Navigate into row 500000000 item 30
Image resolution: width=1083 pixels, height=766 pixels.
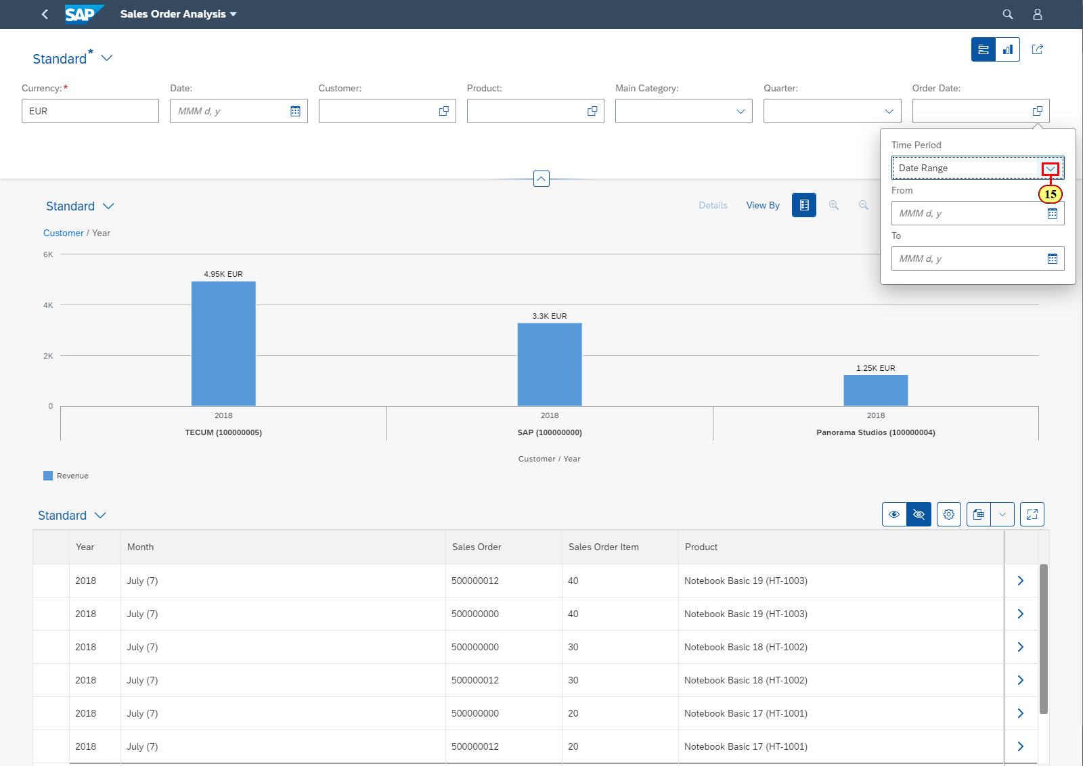[1021, 647]
